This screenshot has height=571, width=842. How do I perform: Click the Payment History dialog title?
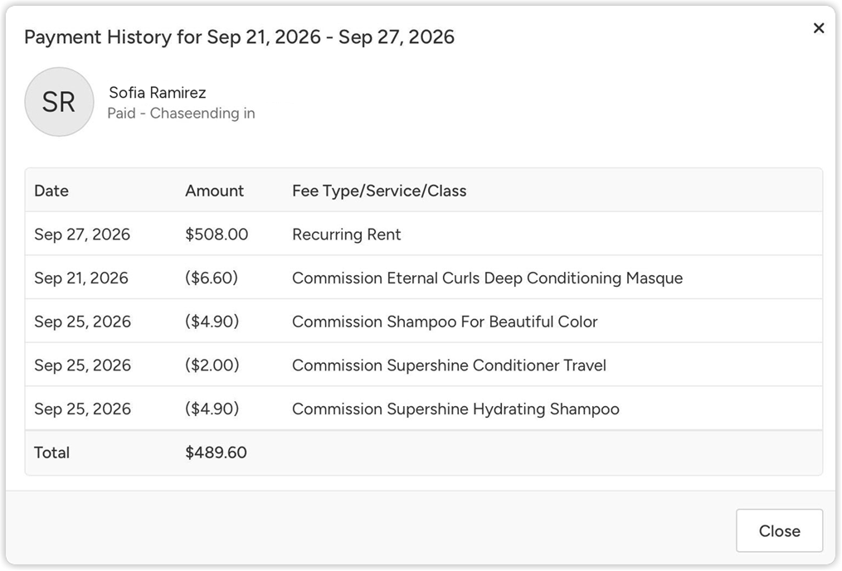(240, 37)
